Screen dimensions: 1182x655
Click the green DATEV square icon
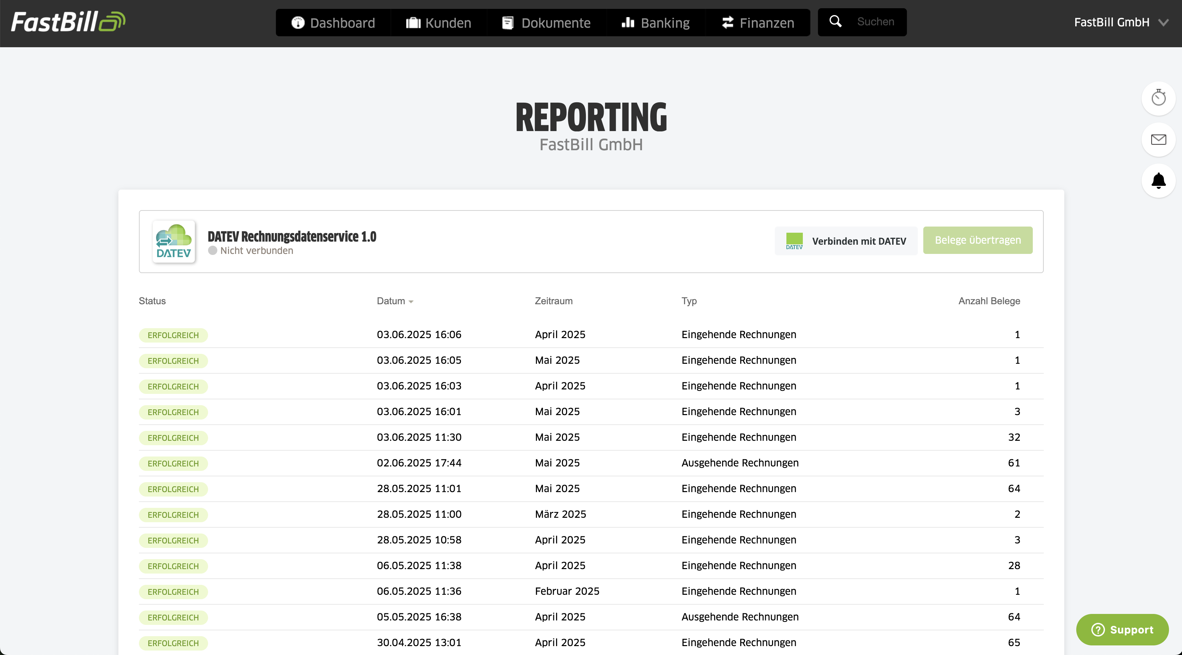pos(794,241)
